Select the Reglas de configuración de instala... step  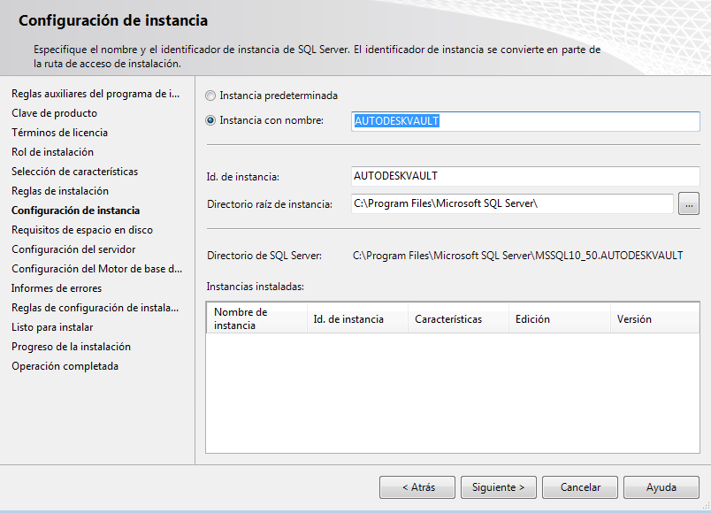(96, 308)
